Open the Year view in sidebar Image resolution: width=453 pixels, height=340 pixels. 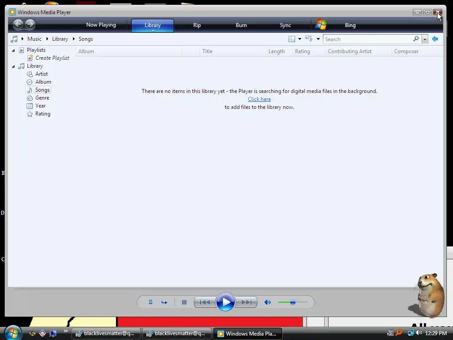[x=40, y=106]
